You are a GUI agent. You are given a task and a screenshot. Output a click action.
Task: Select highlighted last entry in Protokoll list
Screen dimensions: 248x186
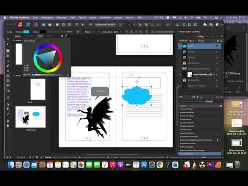click(x=200, y=153)
